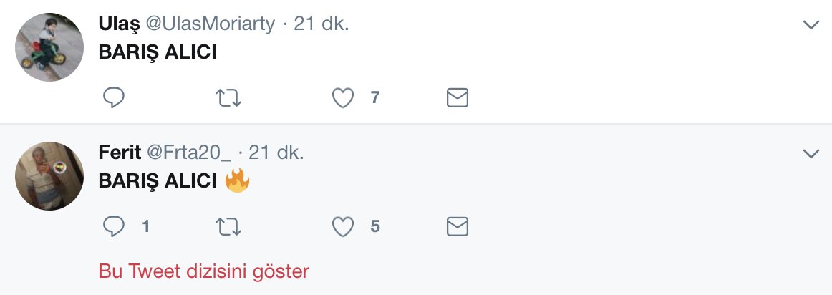Click 'Bu Tweet dizisini göster' link
This screenshot has height=295, width=832.
[x=203, y=271]
